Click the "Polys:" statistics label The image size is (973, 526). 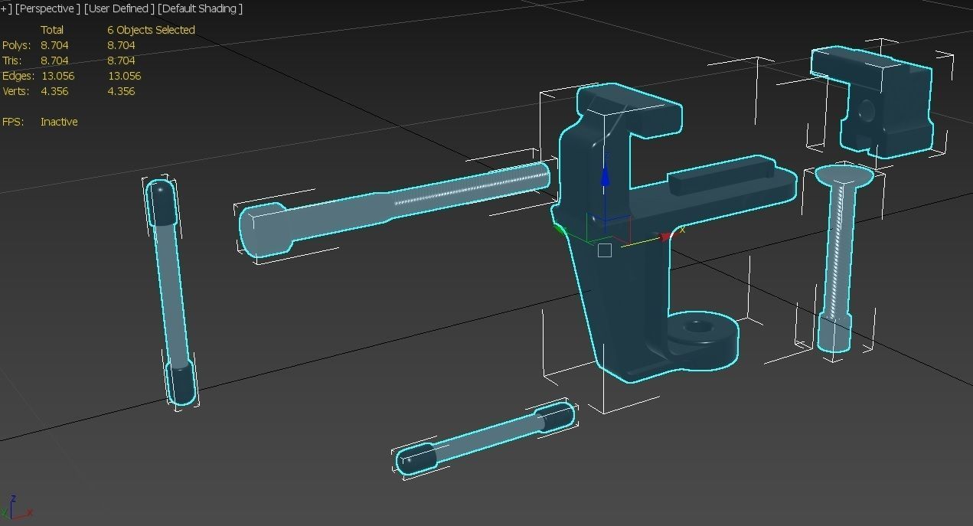[16, 45]
